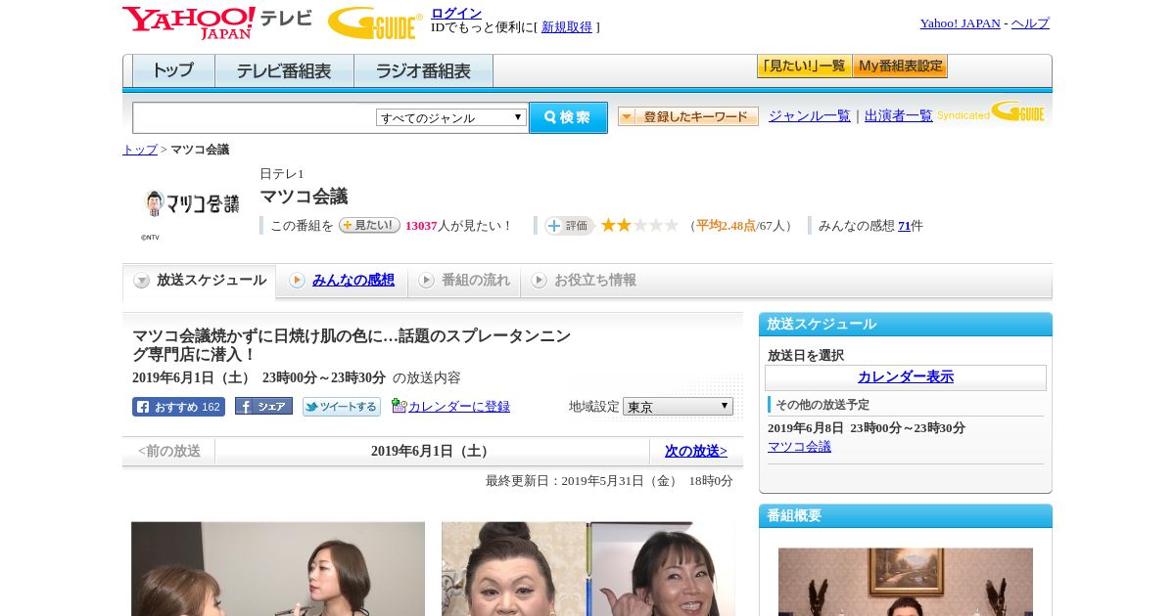Screen dimensions: 1175x616
Task: Click the left program photo thumbnail
Action: coord(278,569)
